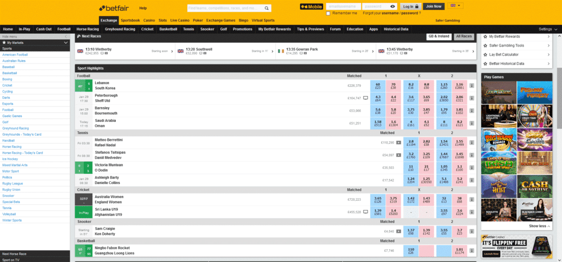This screenshot has height=262, width=562.
Task: Open Live Casino tab
Action: point(180,20)
